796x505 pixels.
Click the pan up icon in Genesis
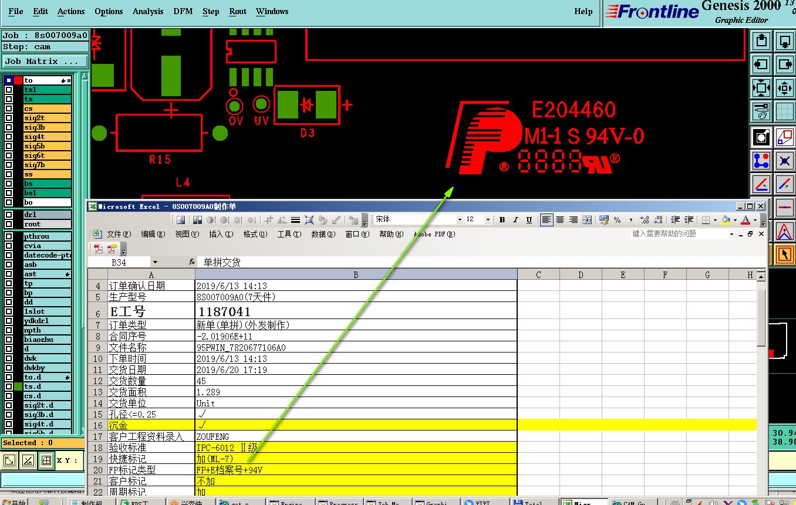pos(761,41)
